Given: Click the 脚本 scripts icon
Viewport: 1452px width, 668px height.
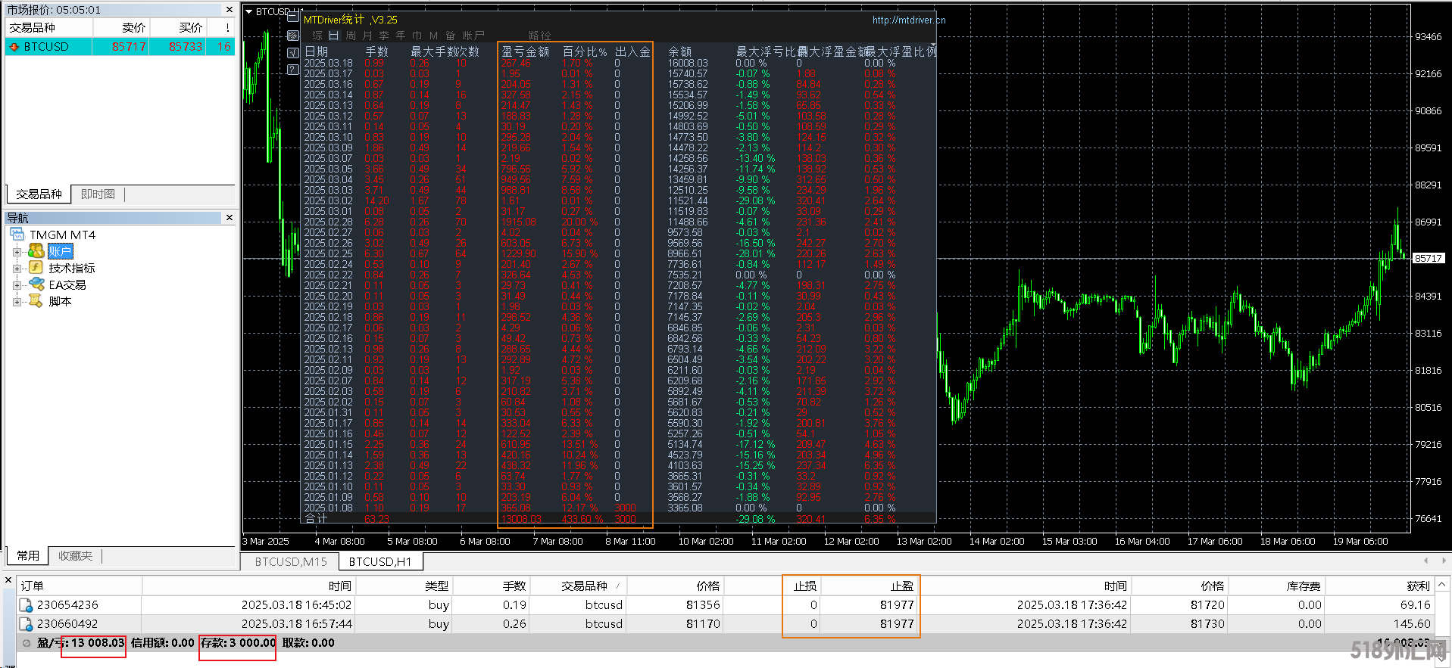Looking at the screenshot, I should (36, 301).
